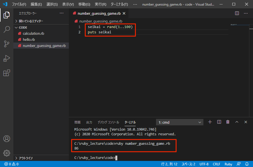Open the Search view in activity bar

click(7, 29)
